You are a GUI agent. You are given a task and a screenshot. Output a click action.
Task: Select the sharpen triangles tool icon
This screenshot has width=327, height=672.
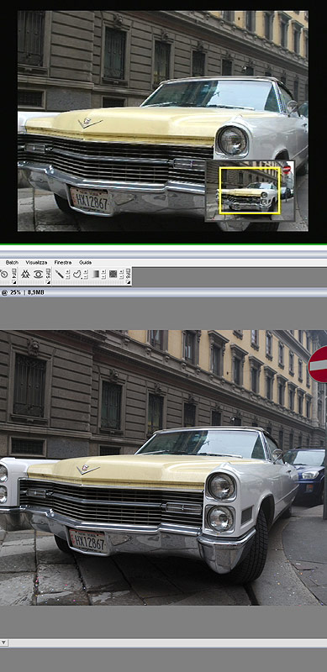click(25, 275)
